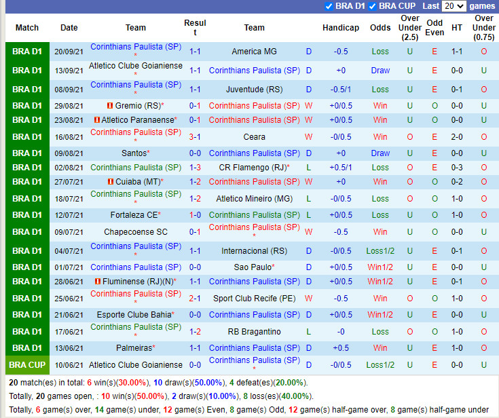499x418 pixels.
Task: Open the 1-3 match result score
Action: pos(195,168)
